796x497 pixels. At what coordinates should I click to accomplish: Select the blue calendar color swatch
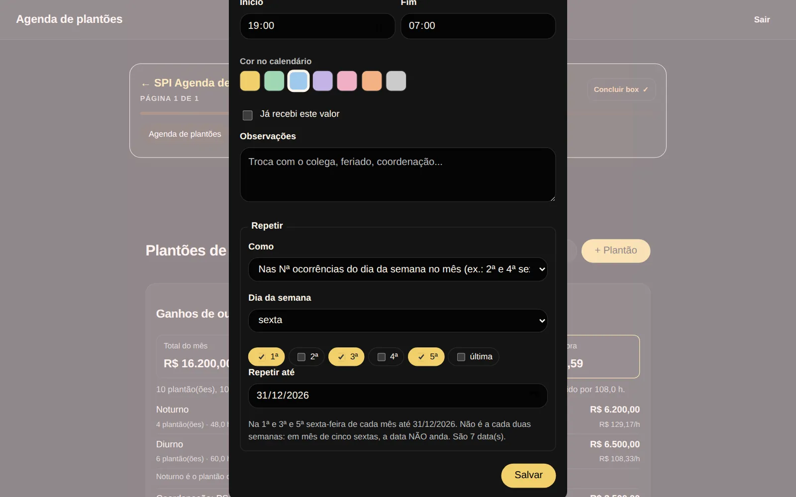(x=298, y=81)
